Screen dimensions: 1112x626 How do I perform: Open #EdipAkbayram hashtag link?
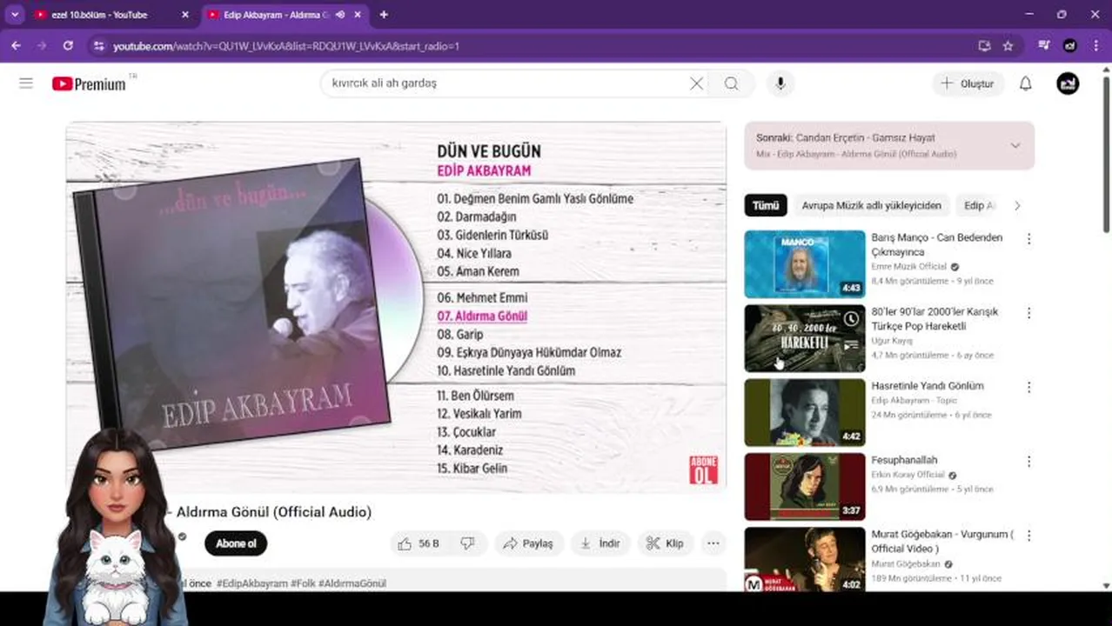pyautogui.click(x=251, y=583)
